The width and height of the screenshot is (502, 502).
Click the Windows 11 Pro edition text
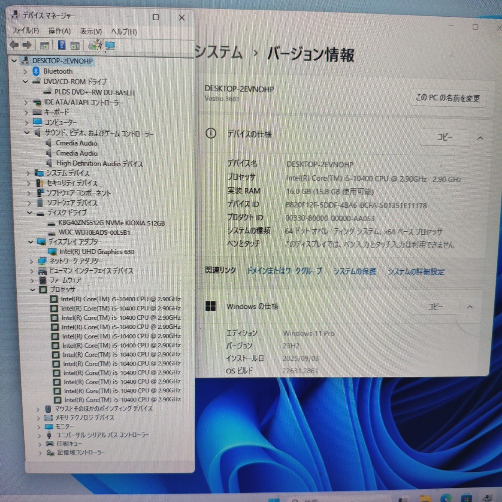pyautogui.click(x=309, y=333)
